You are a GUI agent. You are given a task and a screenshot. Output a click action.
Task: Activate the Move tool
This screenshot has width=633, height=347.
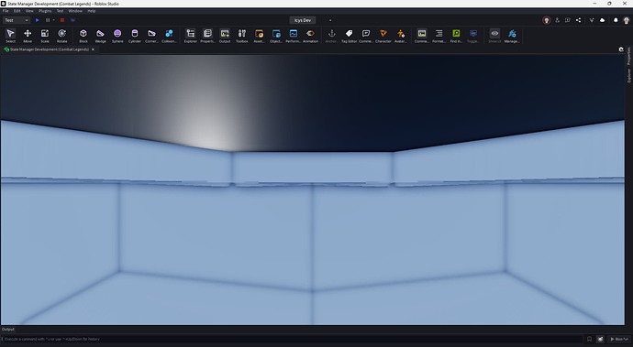click(x=28, y=36)
